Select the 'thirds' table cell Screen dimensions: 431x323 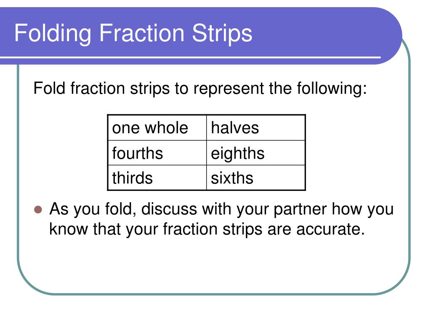click(x=157, y=178)
